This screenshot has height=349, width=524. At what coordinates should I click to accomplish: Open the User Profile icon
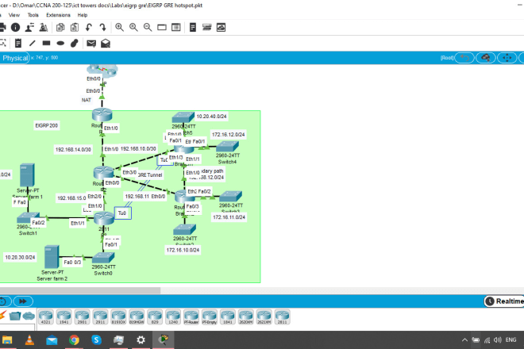(x=29, y=28)
